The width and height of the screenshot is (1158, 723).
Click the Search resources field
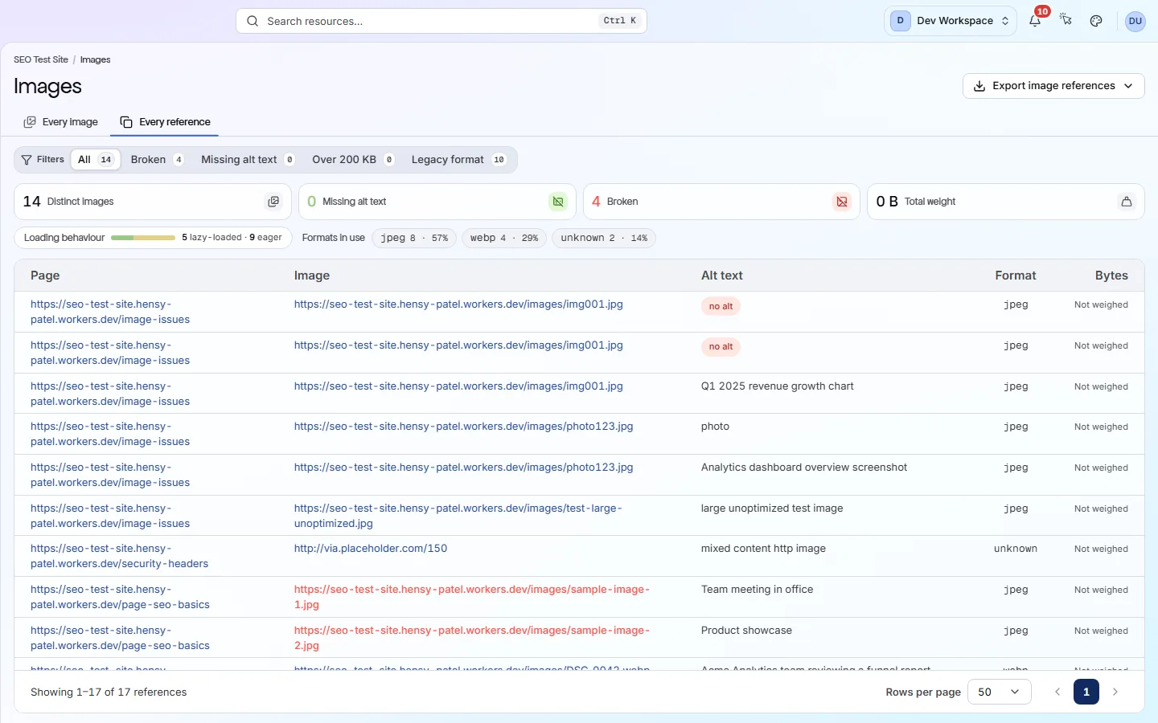click(x=441, y=21)
